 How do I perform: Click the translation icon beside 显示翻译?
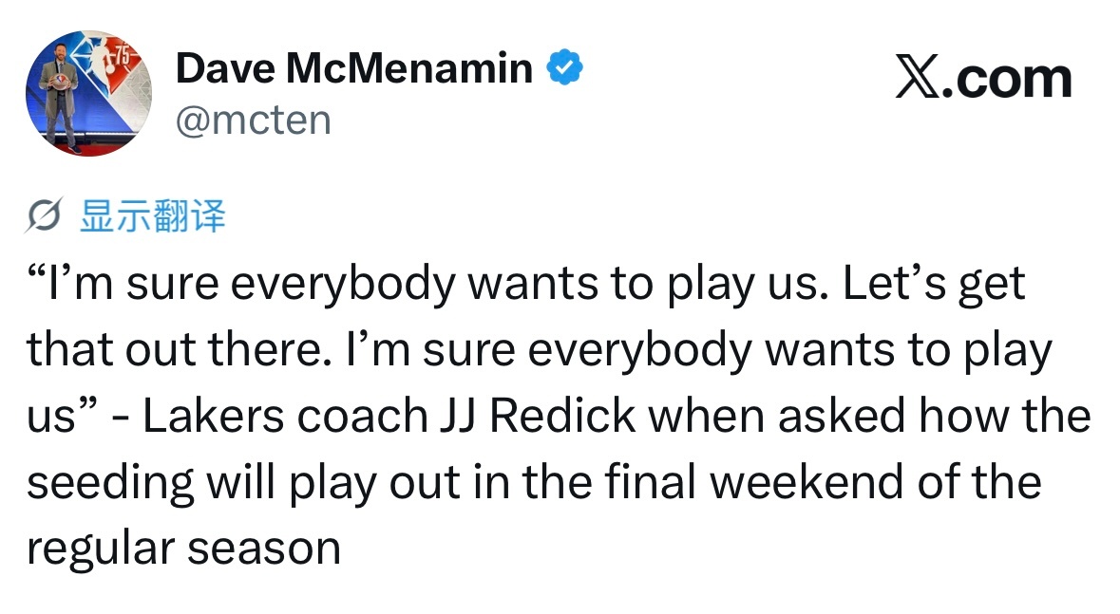tap(47, 217)
